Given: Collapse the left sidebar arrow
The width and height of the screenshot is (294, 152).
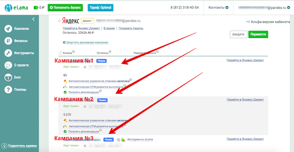Looking at the screenshot, I should coord(33,19).
